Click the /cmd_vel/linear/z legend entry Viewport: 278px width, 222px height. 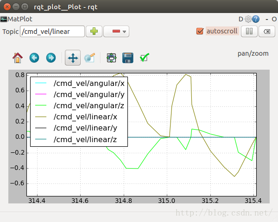85,139
